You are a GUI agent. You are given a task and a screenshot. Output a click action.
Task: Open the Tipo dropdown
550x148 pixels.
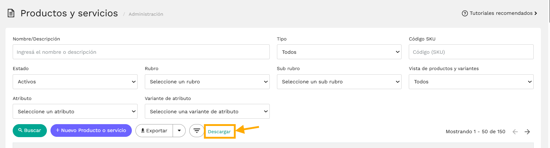[339, 52]
